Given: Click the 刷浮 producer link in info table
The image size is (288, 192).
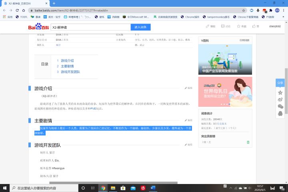Looking at the screenshot, I should (x=58, y=45).
